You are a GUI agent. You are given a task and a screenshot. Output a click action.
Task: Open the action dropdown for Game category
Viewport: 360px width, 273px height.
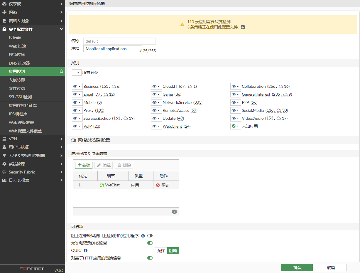(x=156, y=95)
